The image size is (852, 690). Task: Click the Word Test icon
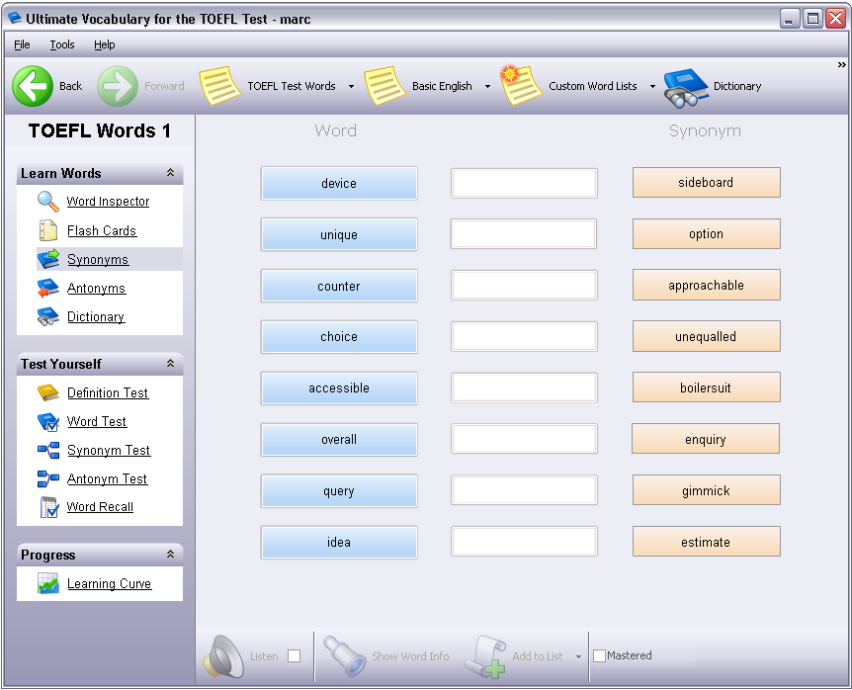(47, 421)
